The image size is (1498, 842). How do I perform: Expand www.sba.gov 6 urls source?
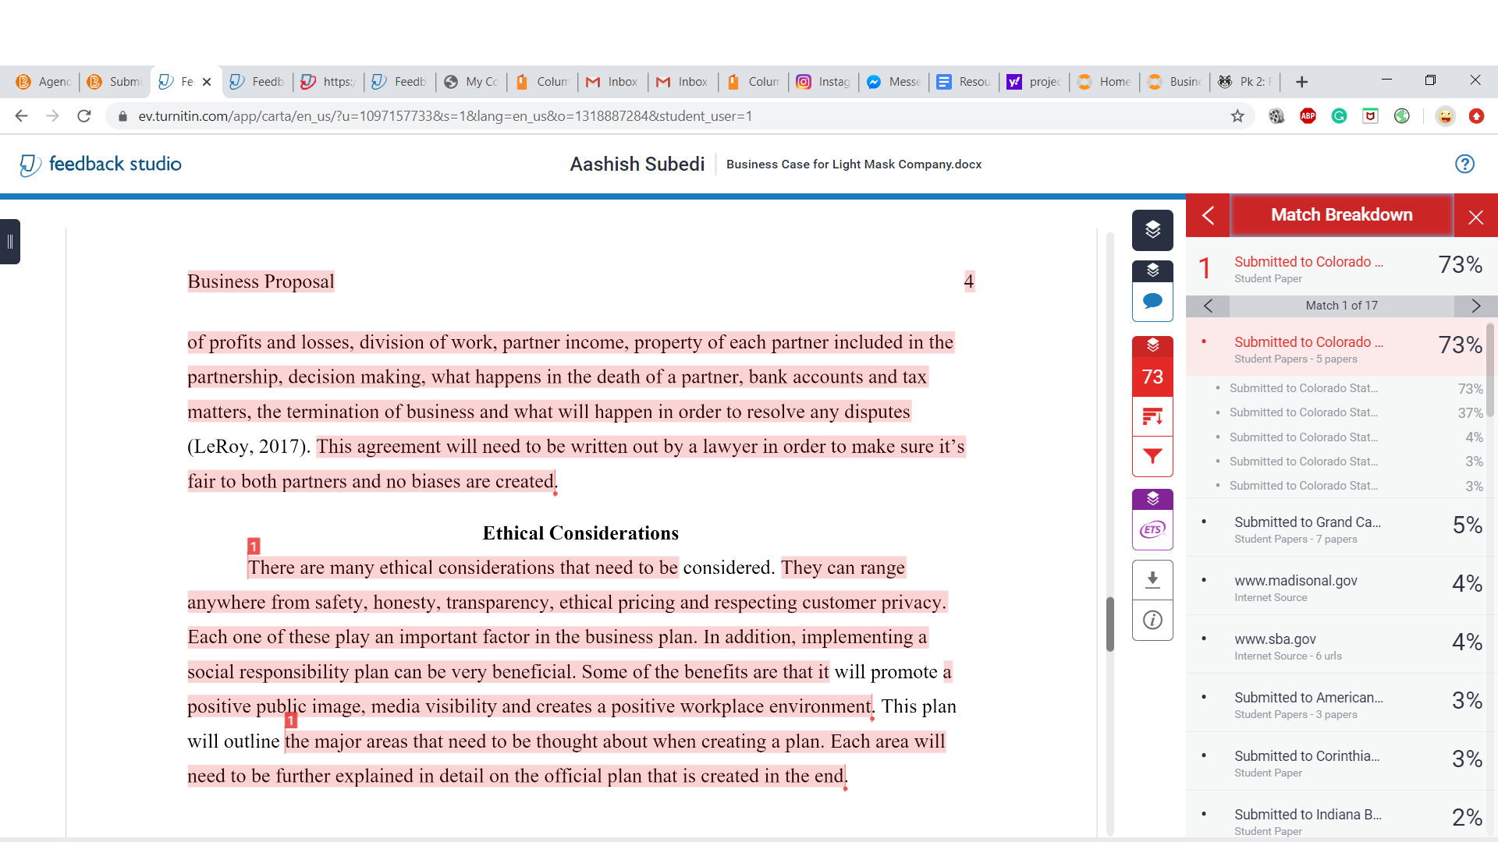pyautogui.click(x=1336, y=645)
